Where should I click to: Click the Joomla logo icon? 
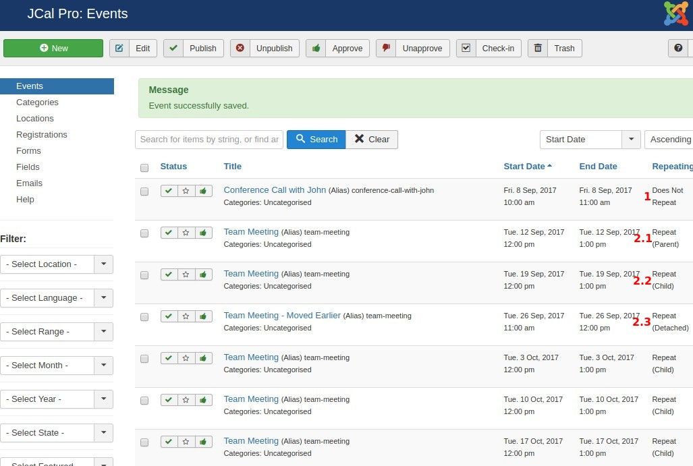(x=676, y=13)
